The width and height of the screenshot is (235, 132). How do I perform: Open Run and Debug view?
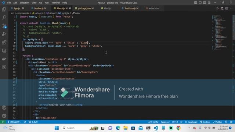coord(4,34)
